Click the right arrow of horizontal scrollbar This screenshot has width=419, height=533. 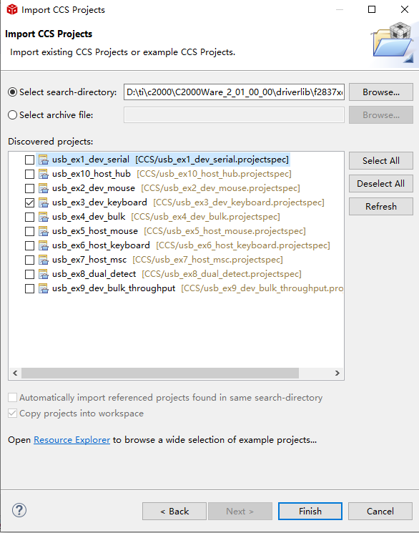(x=337, y=373)
